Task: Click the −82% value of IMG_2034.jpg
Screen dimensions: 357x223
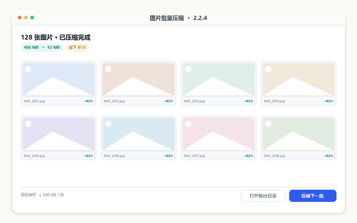Action: tap(328, 101)
